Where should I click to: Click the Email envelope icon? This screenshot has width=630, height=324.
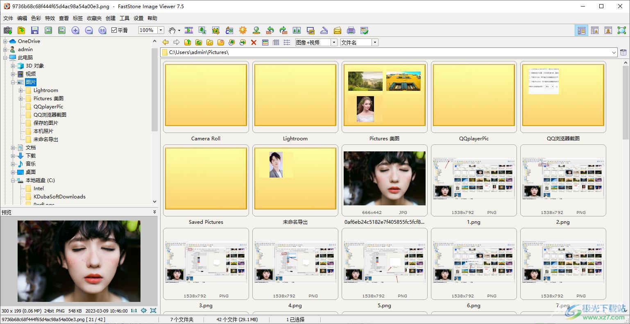[x=338, y=30]
